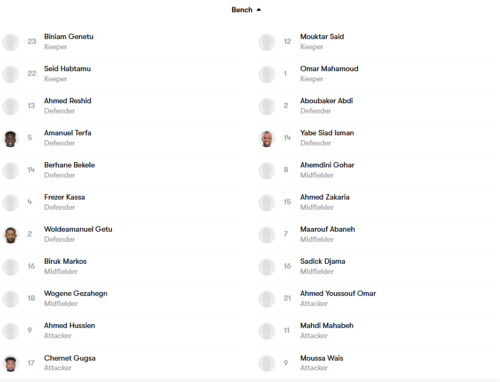Open Amanuel Terfa's player photo
The width and height of the screenshot is (500, 382).
[x=11, y=139]
